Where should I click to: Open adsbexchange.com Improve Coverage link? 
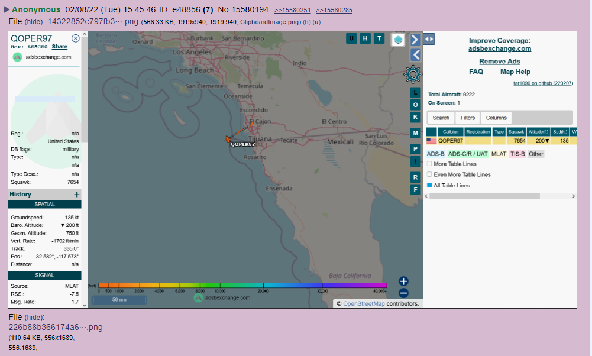tap(500, 48)
